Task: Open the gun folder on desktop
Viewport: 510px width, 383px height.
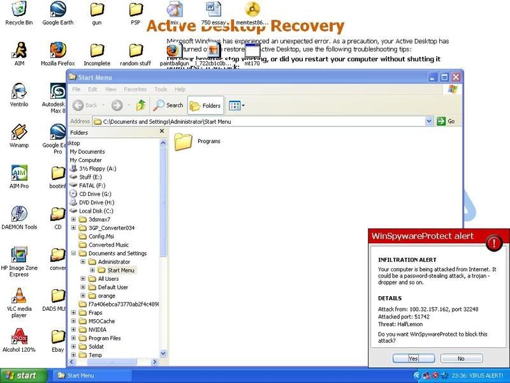Action: coord(97,13)
